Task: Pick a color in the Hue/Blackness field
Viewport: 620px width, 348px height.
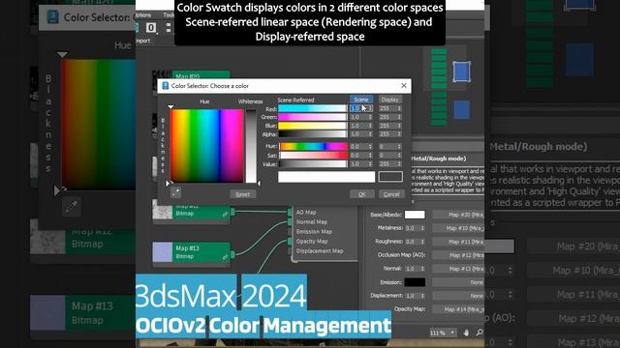Action: coord(206,146)
